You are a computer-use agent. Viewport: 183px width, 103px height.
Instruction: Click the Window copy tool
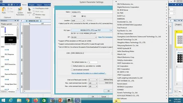pos(39,15)
